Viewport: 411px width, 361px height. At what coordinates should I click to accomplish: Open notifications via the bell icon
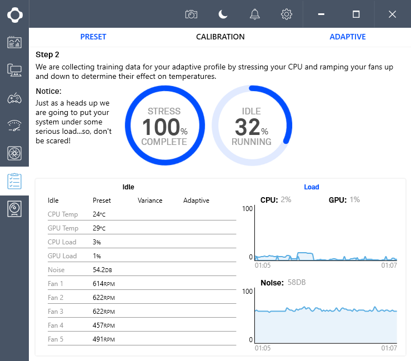pyautogui.click(x=255, y=14)
